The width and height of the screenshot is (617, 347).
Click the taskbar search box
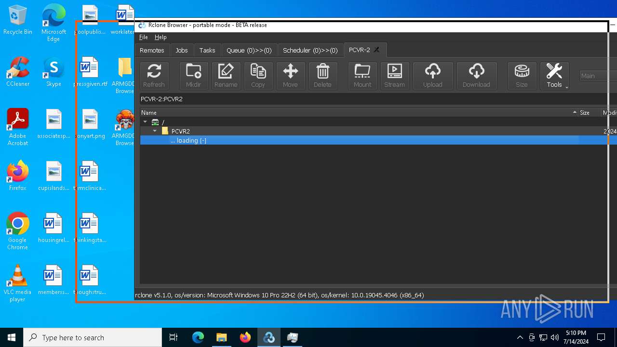click(x=93, y=337)
